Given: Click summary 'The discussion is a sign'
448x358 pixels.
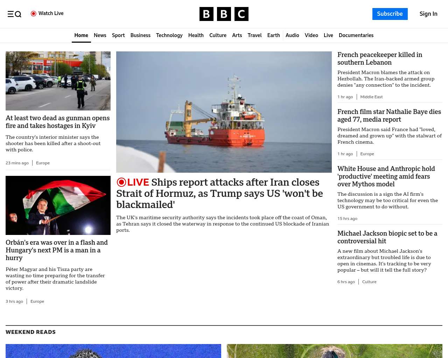Looking at the screenshot, I should tap(388, 200).
